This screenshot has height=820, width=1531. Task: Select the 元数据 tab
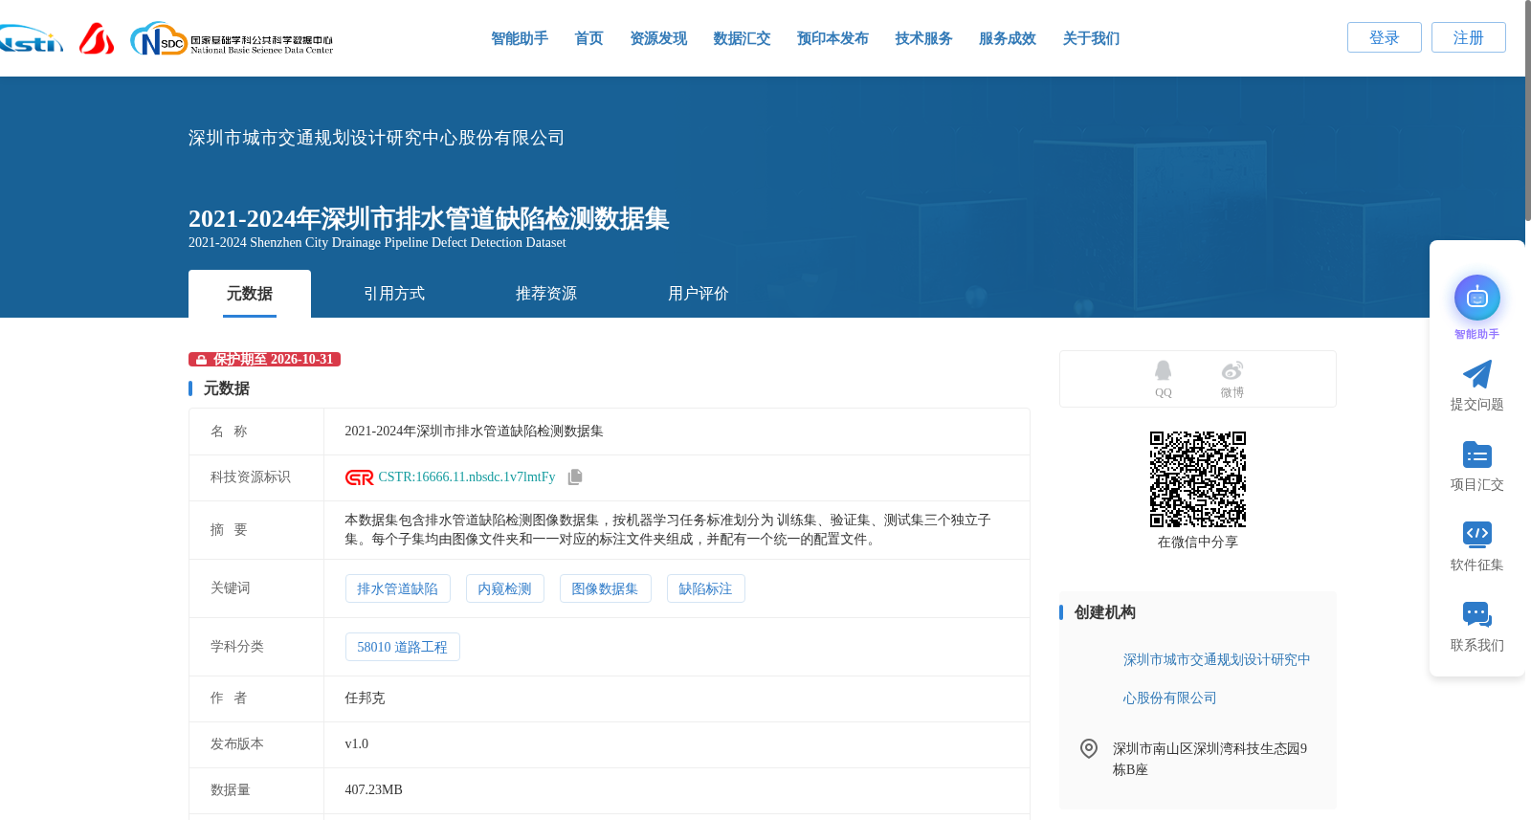(x=249, y=294)
